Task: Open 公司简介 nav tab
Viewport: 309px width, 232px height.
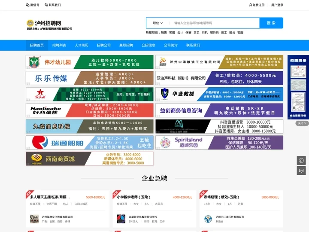Action: point(171,45)
